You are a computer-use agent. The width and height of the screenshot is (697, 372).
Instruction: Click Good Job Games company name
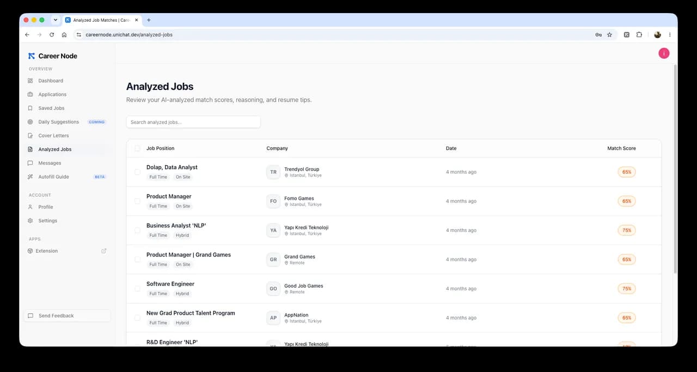[x=304, y=286]
